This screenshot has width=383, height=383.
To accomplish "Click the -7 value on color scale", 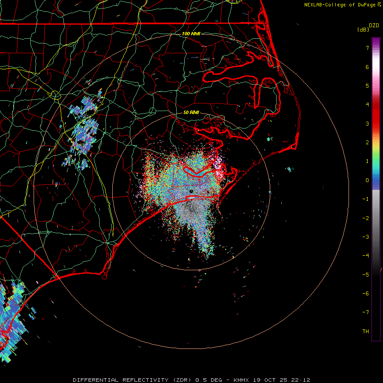I will coord(366,312).
